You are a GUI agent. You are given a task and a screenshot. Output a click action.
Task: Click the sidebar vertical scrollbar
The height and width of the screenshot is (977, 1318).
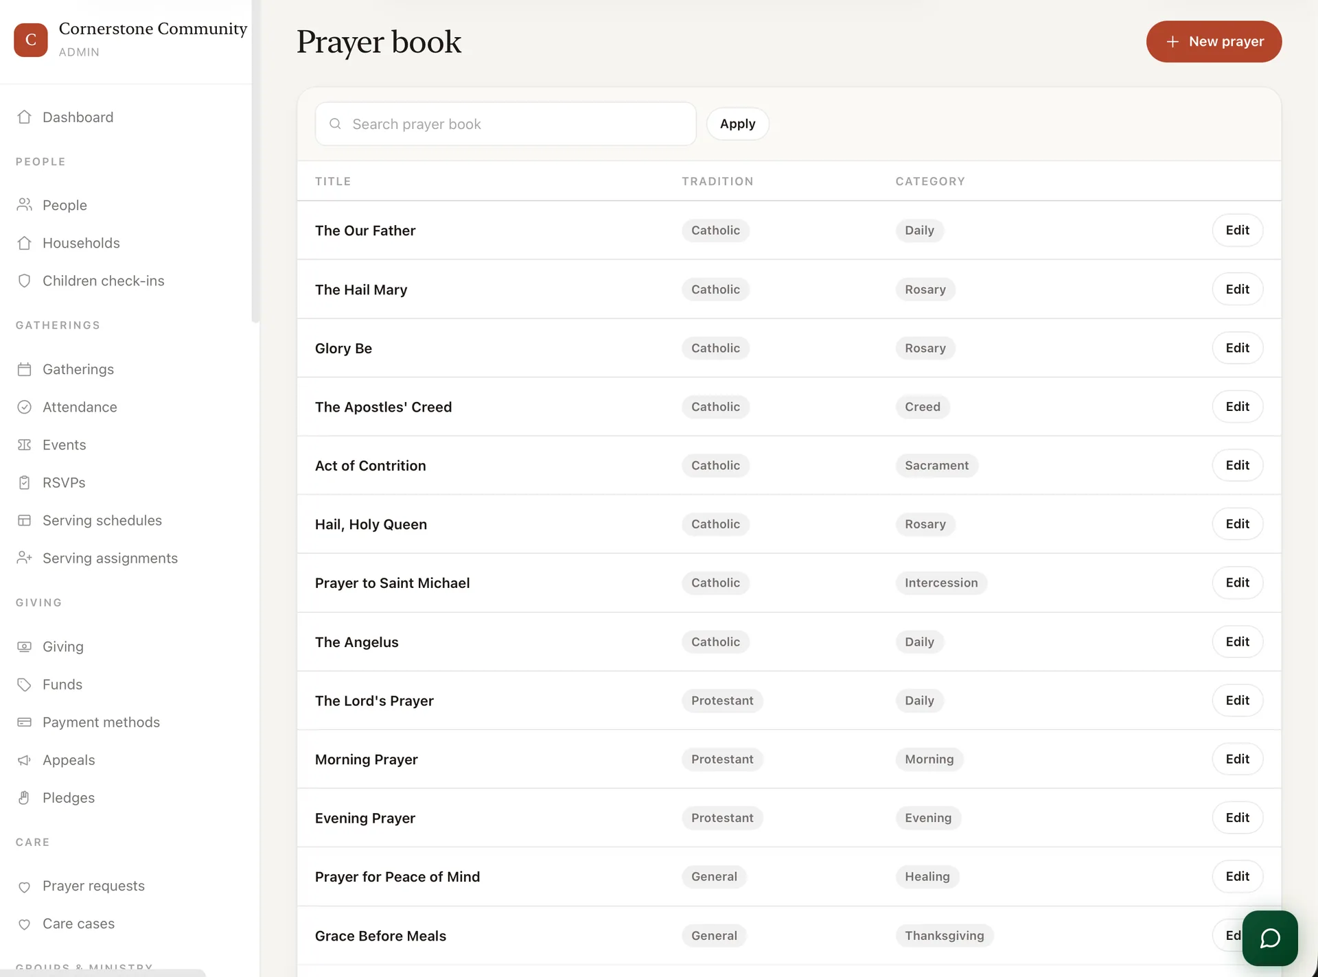(255, 161)
